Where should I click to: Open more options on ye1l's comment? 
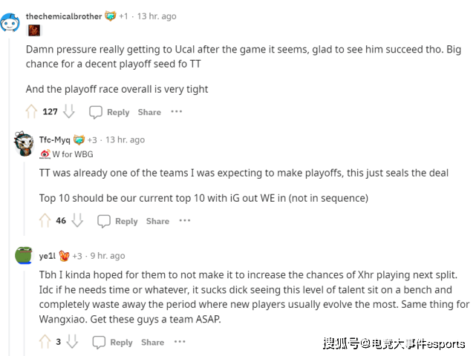pos(179,342)
